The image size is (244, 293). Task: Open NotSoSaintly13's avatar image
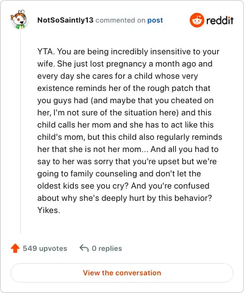(x=19, y=20)
